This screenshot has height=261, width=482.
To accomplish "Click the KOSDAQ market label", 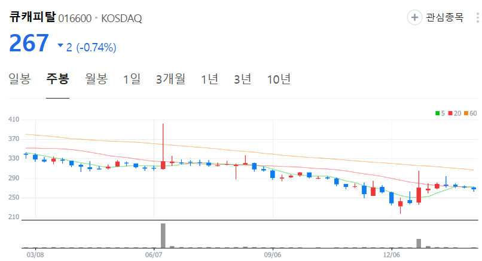I will click(121, 19).
